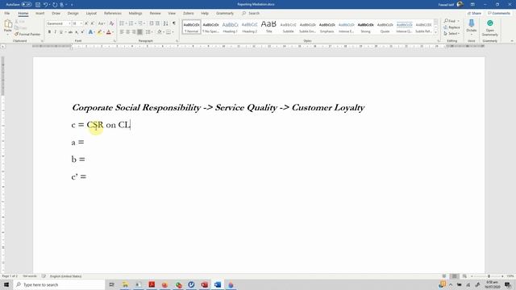Open the proofing check icon in status bar
The width and height of the screenshot is (516, 290).
point(44,276)
